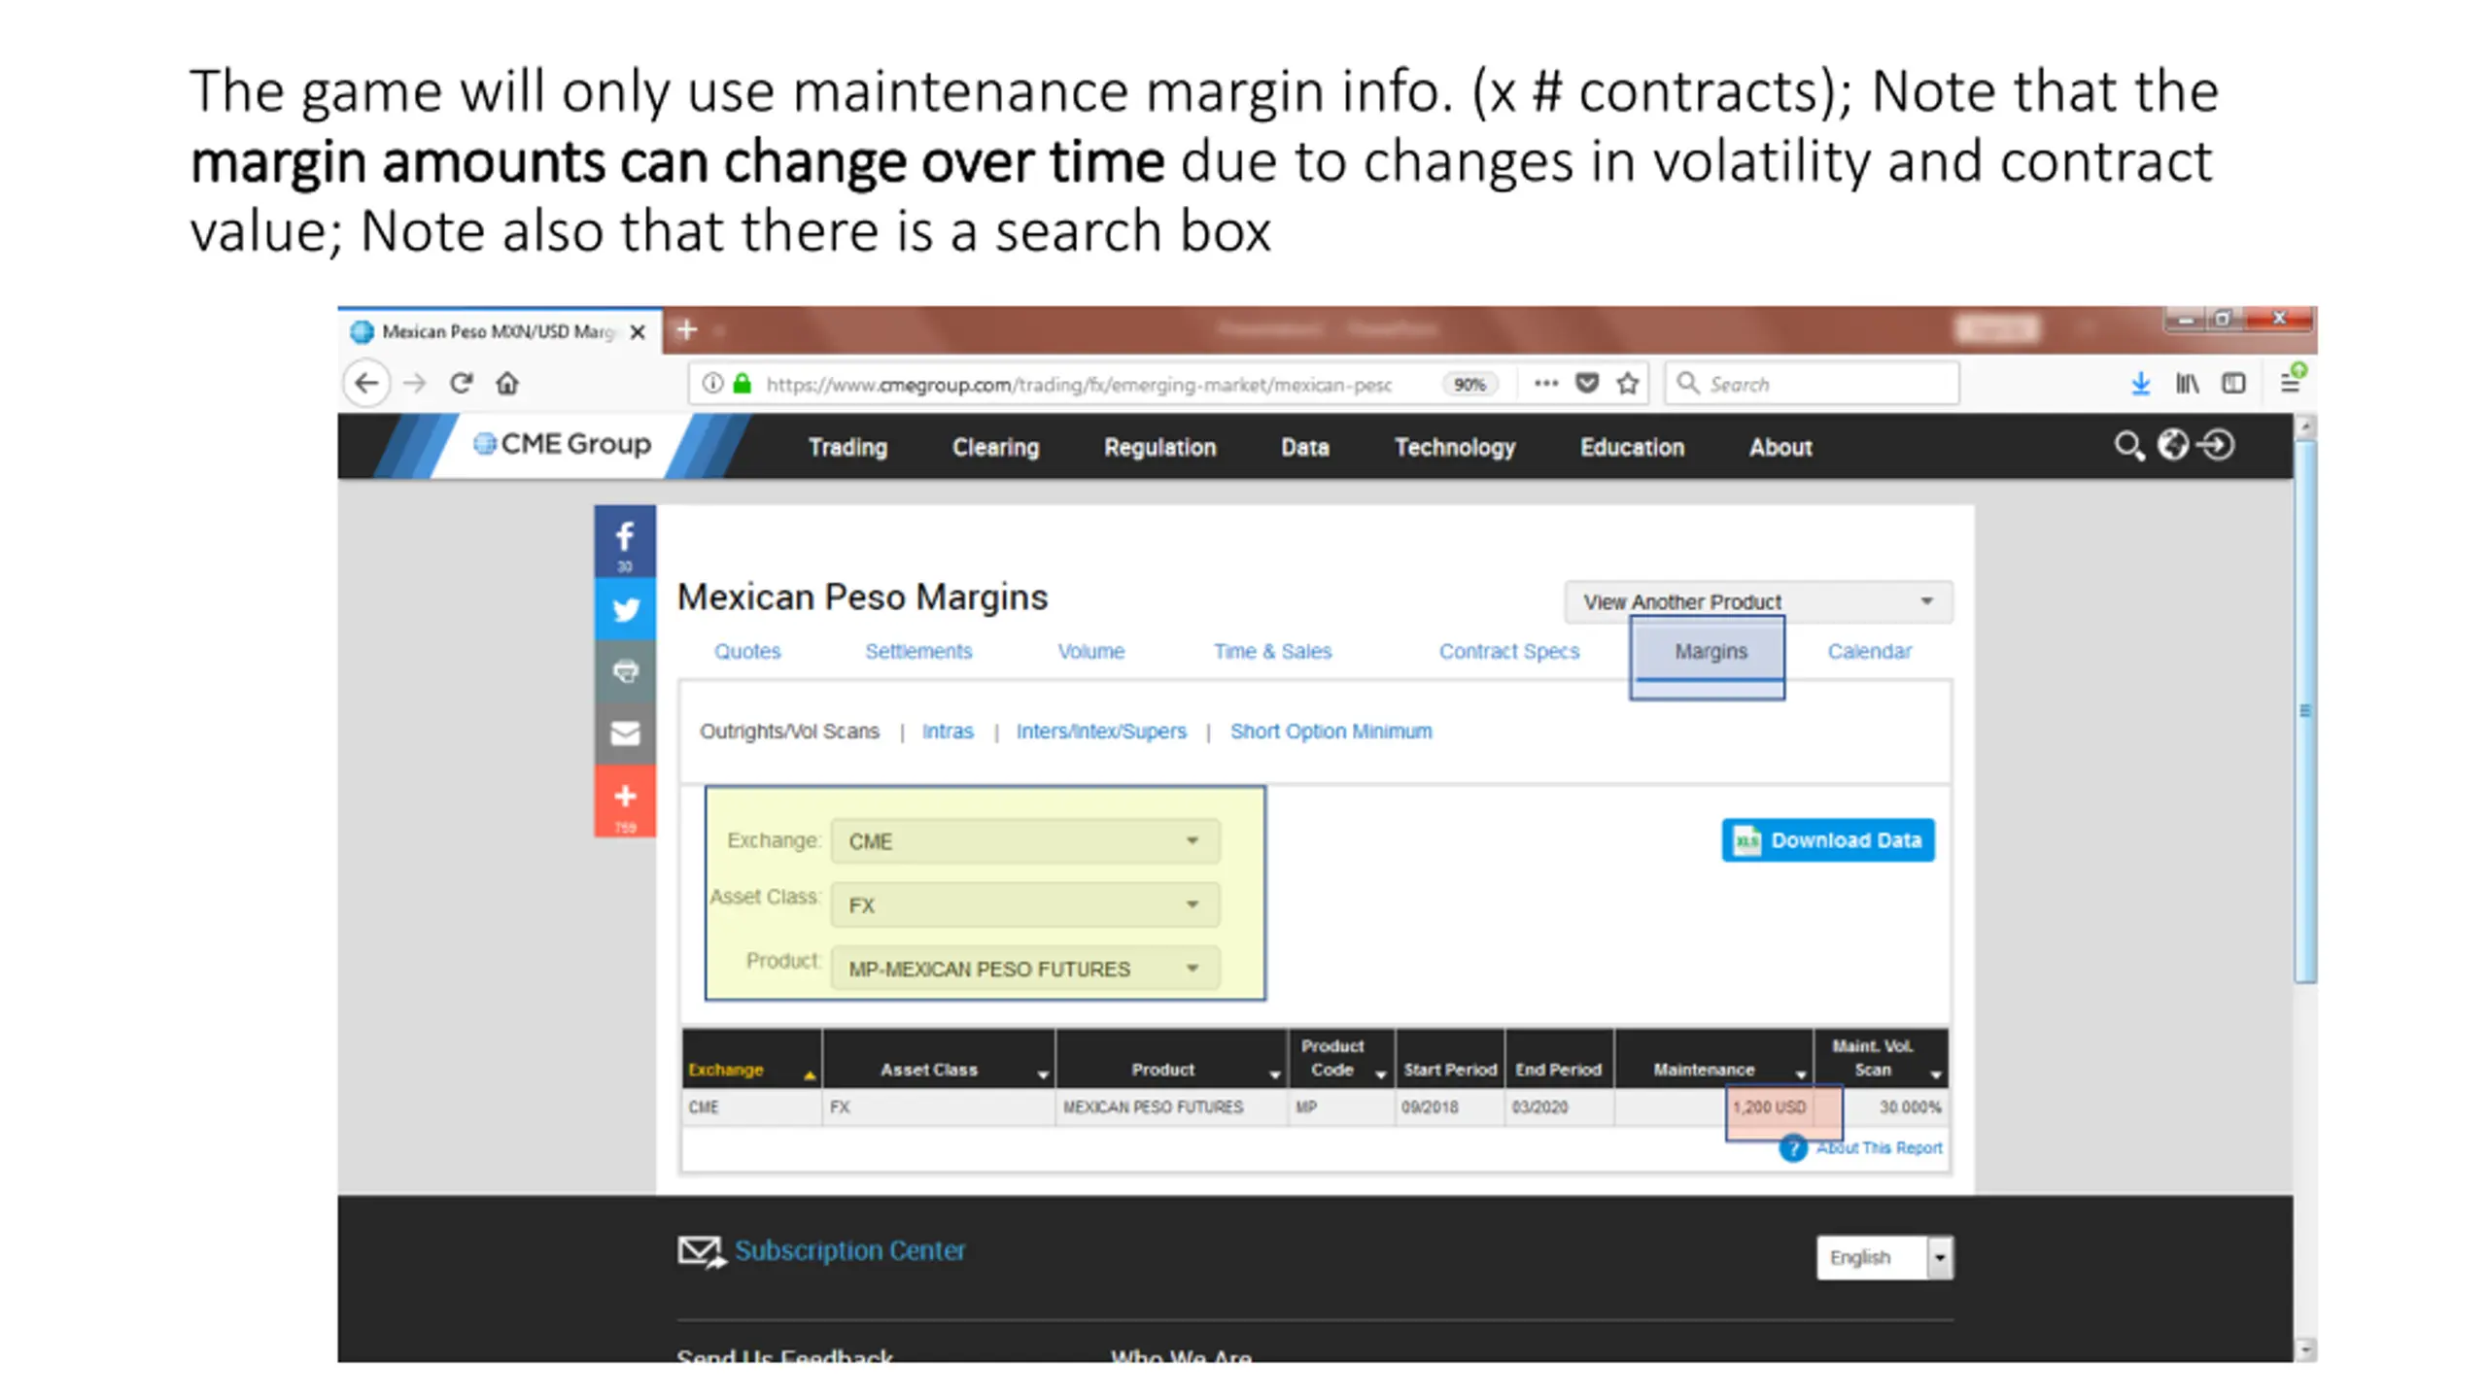Share page by email envelope icon
2488x1399 pixels.
pyautogui.click(x=625, y=734)
